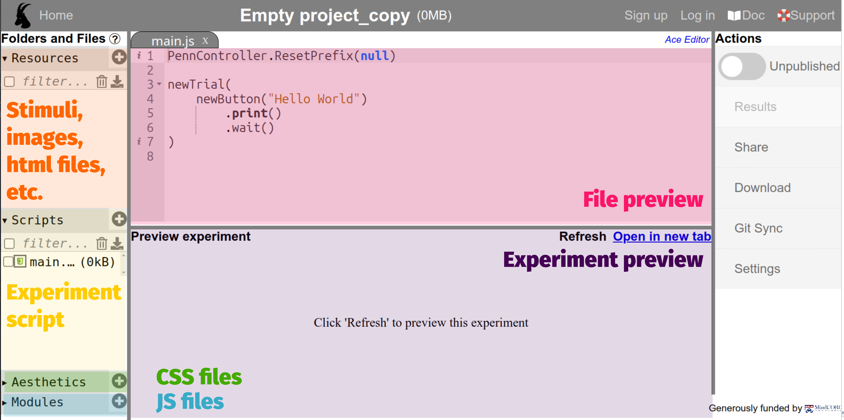The image size is (844, 420).
Task: Delete selected Resources via trash icon
Action: point(101,82)
